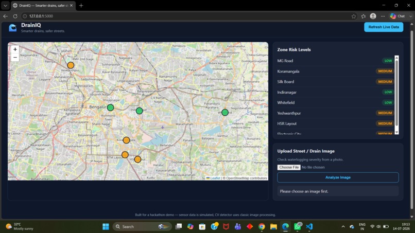Refresh Live Data
Image resolution: width=415 pixels, height=233 pixels.
[x=384, y=27]
